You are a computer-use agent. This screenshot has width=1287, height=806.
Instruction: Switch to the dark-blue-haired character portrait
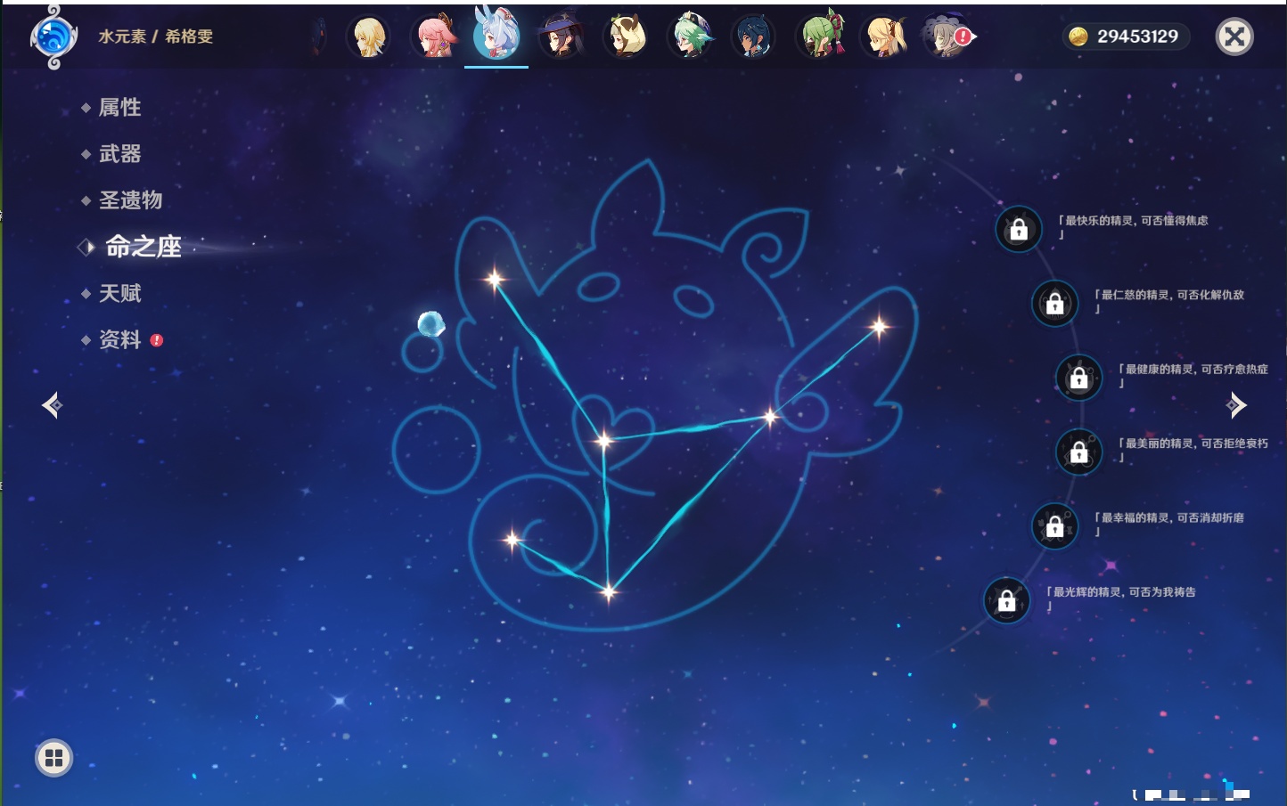[753, 37]
